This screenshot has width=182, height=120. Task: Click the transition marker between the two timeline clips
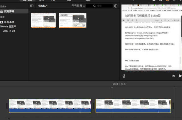coord(93,106)
